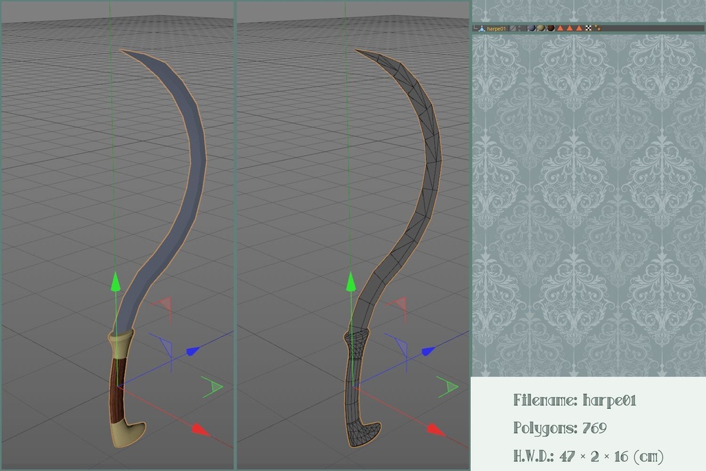
Task: Select the harpe01 object name
Action: pos(496,28)
